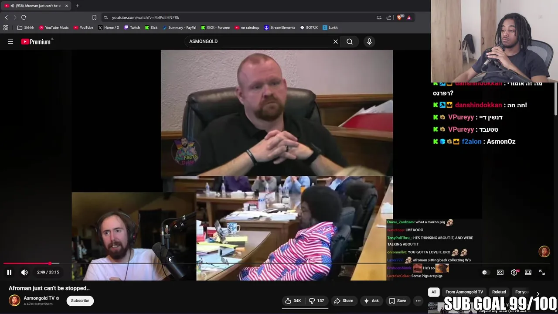Switch to theater mode
Image resolution: width=558 pixels, height=314 pixels.
pyautogui.click(x=528, y=272)
